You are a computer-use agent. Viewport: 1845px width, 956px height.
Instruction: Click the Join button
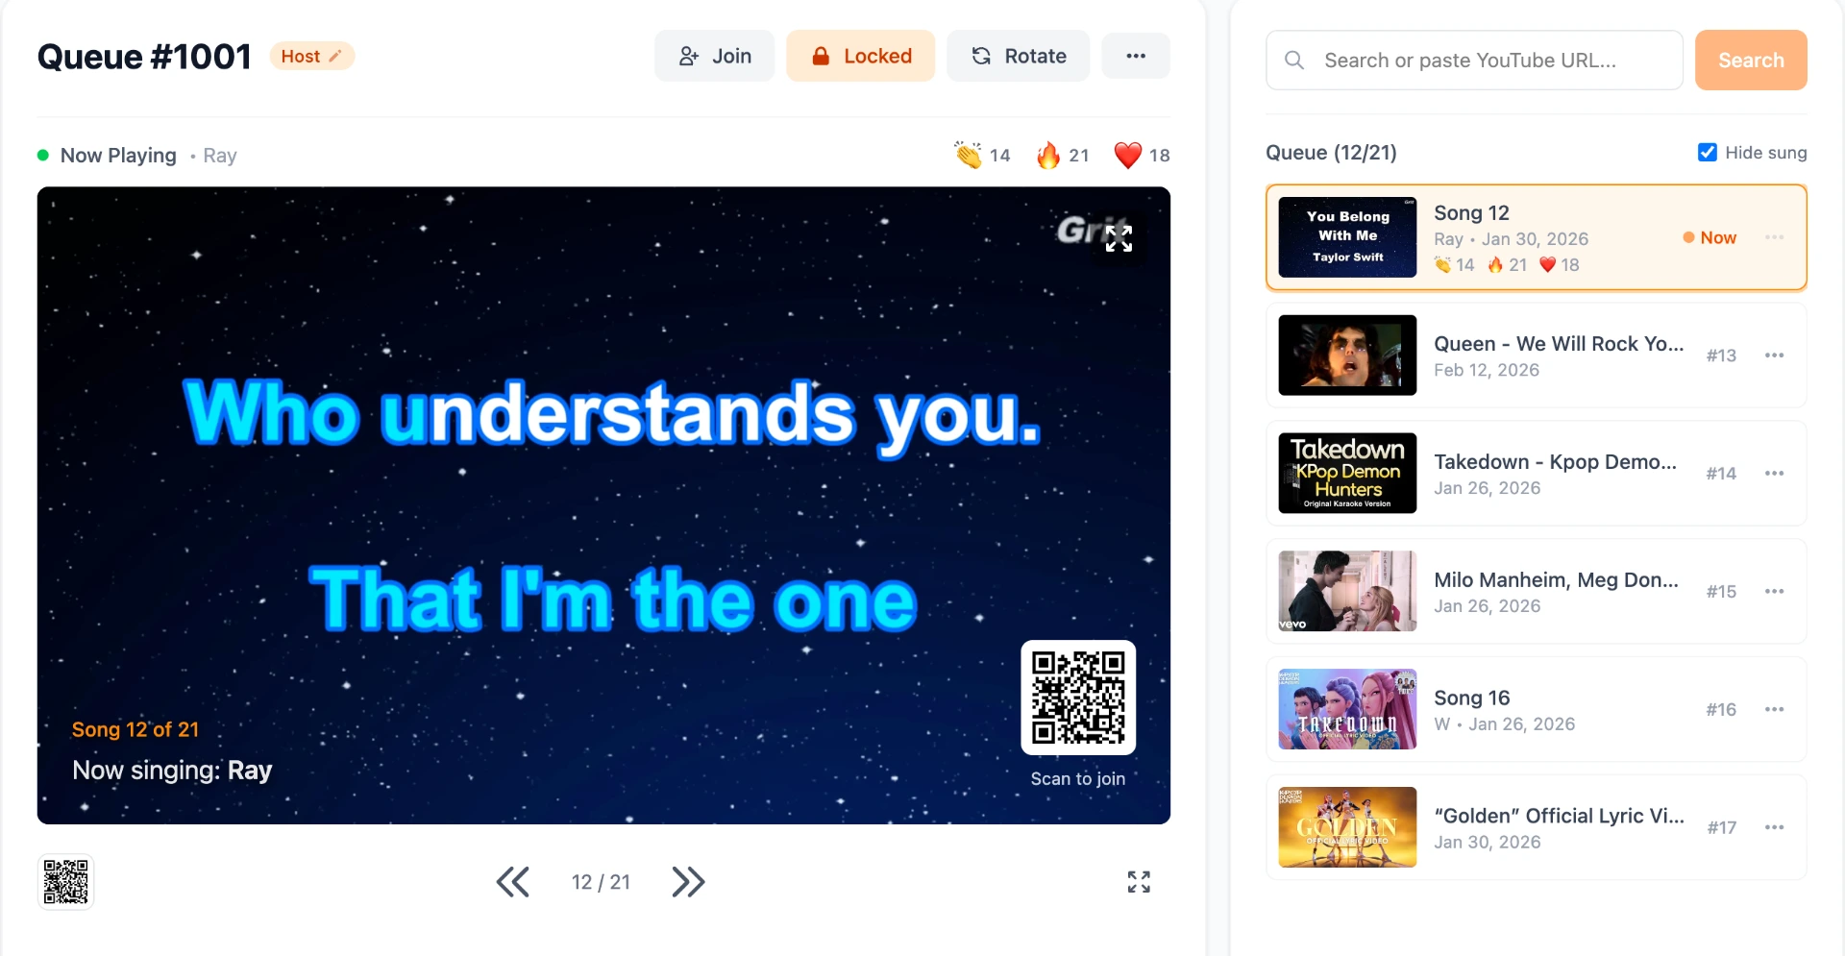(x=714, y=56)
